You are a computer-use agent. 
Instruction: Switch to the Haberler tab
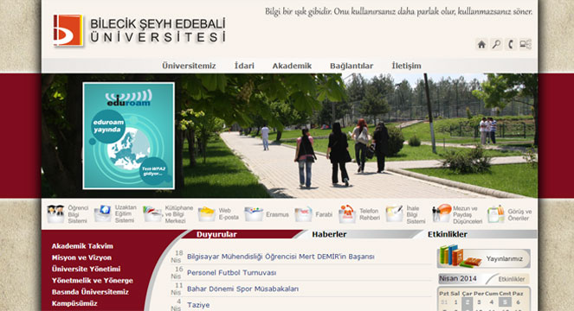click(329, 234)
